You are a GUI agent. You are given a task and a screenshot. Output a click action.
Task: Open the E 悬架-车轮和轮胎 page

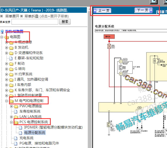[29, 58]
